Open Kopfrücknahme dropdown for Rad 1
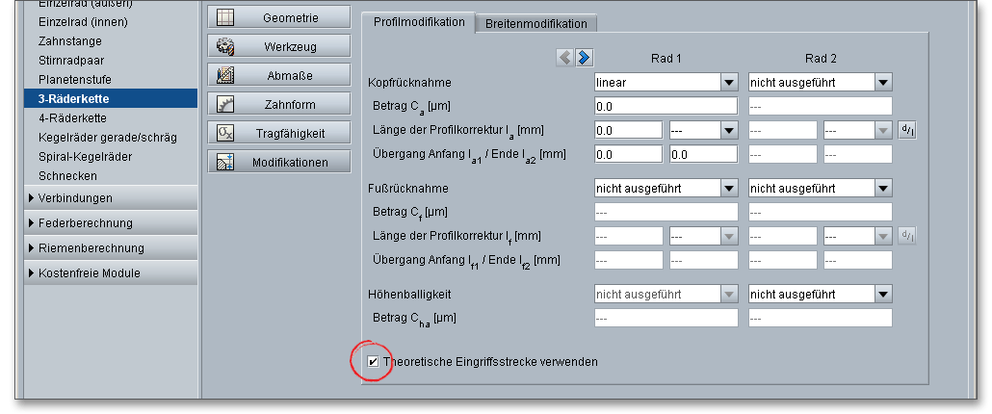 729,83
